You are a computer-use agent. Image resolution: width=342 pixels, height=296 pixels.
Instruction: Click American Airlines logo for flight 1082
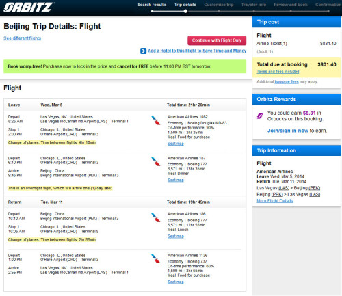[x=156, y=120]
